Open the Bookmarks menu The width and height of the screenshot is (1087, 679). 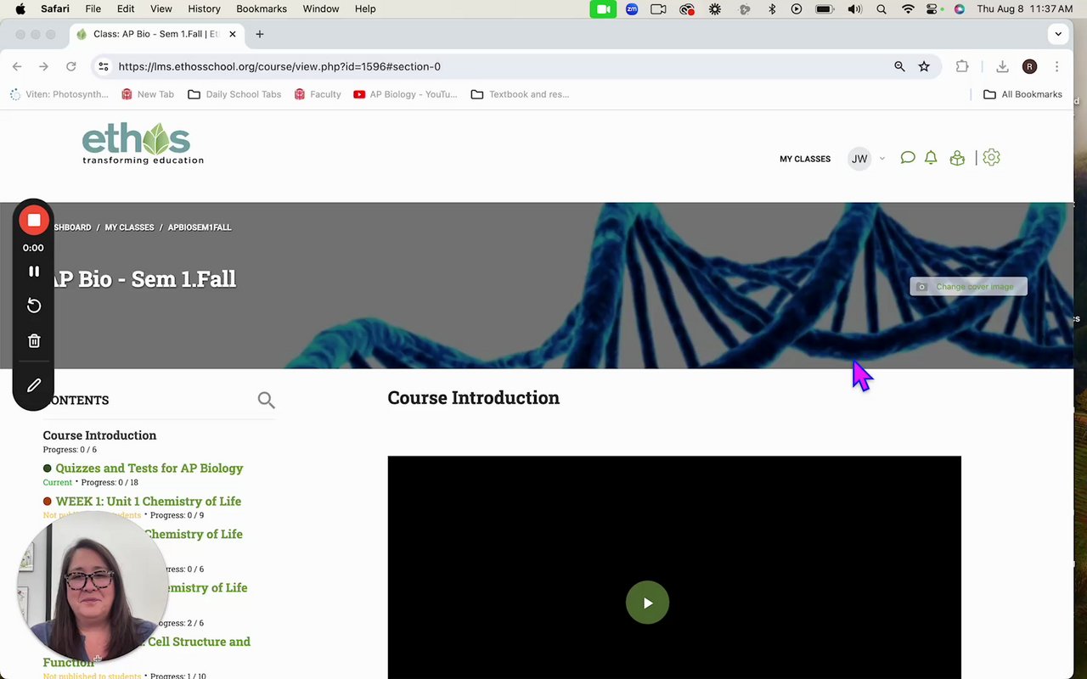pyautogui.click(x=262, y=8)
